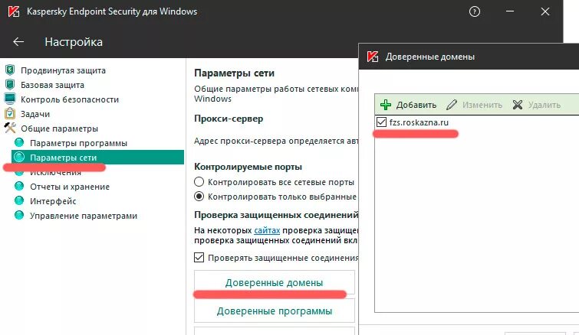The width and height of the screenshot is (579, 335).
Task: Click the shield icon beside Базовая защита
Action: [x=10, y=85]
